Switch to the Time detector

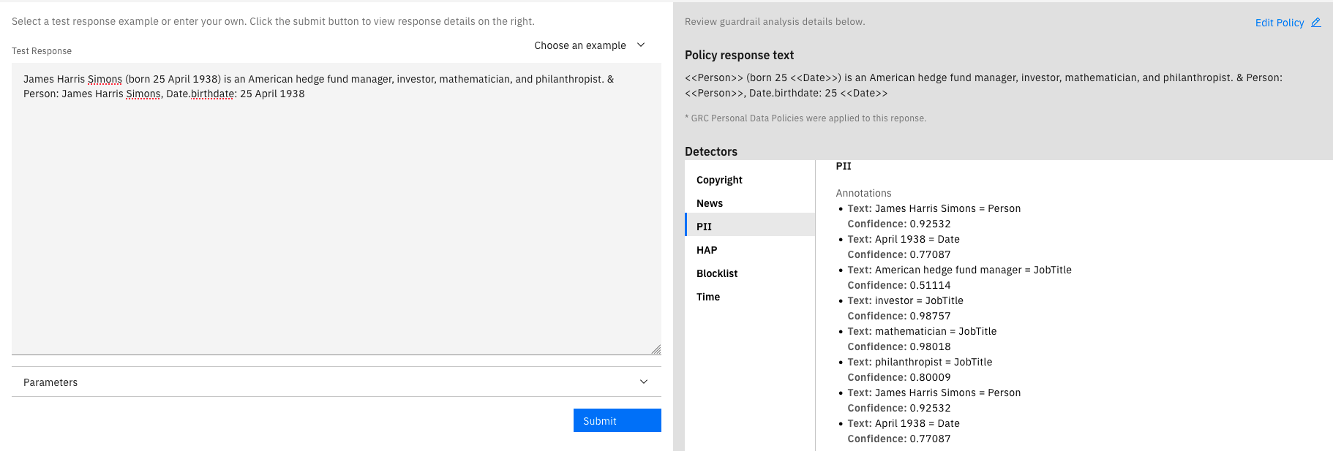(x=708, y=297)
